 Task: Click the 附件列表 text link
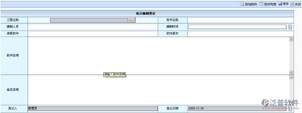pos(270,4)
